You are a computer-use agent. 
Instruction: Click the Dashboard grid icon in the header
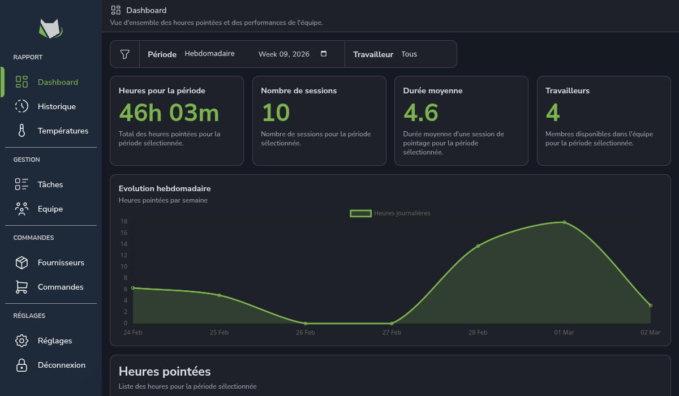coord(116,10)
